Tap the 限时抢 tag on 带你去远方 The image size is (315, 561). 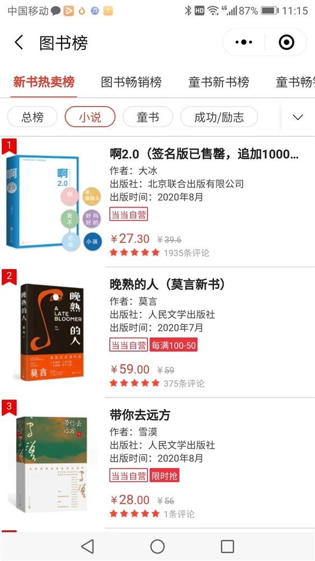[x=164, y=476]
